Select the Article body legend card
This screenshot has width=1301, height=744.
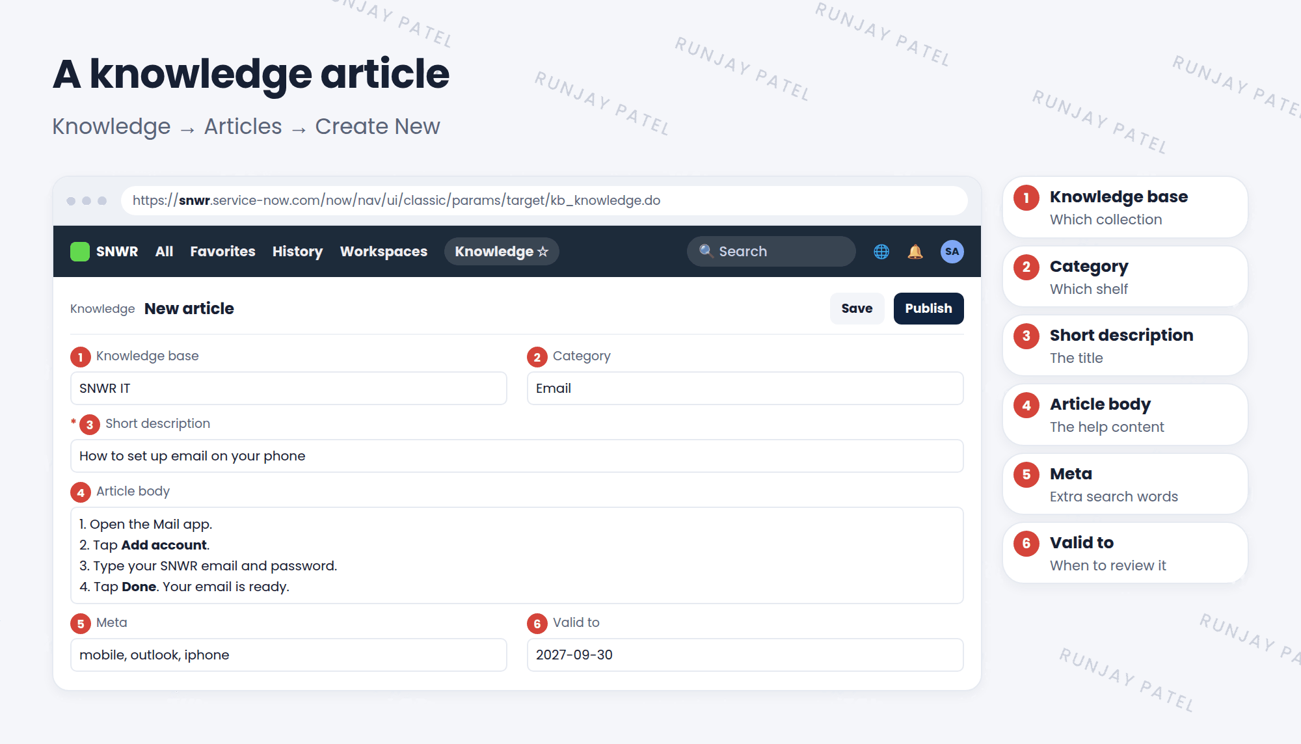tap(1125, 414)
